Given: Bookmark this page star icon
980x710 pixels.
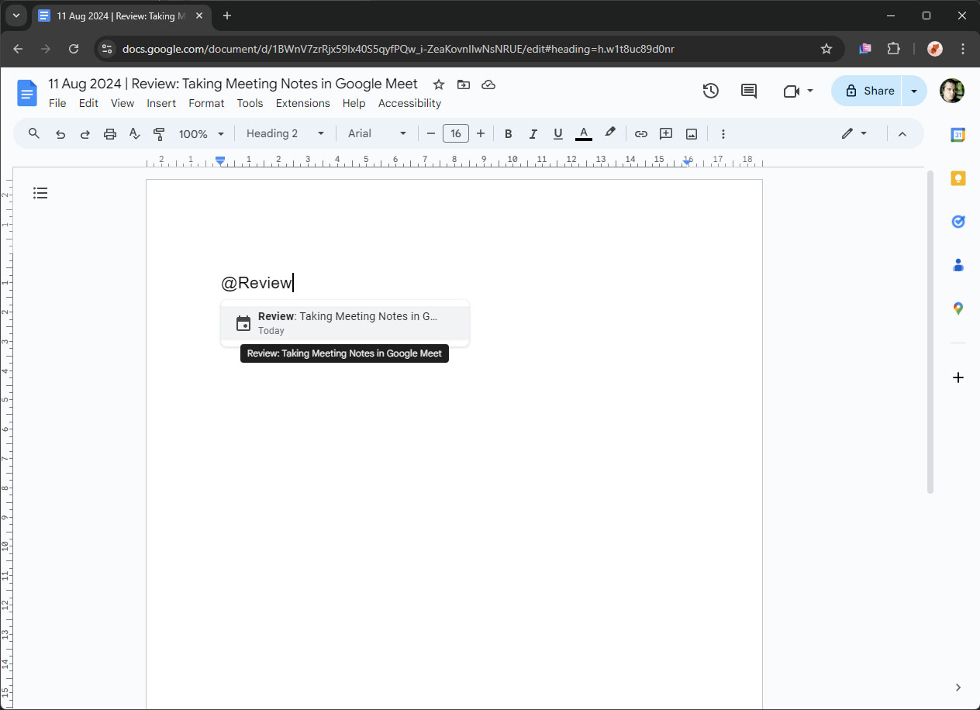Looking at the screenshot, I should (x=826, y=49).
